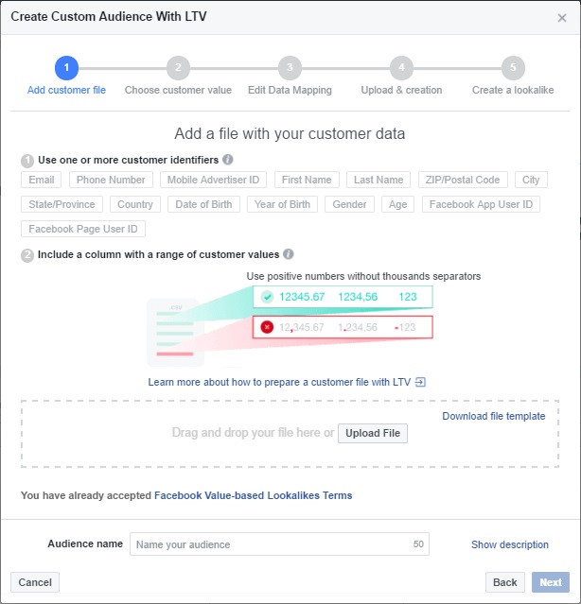Image resolution: width=581 pixels, height=604 pixels.
Task: Click the external link icon after LTV
Action: pyautogui.click(x=421, y=382)
